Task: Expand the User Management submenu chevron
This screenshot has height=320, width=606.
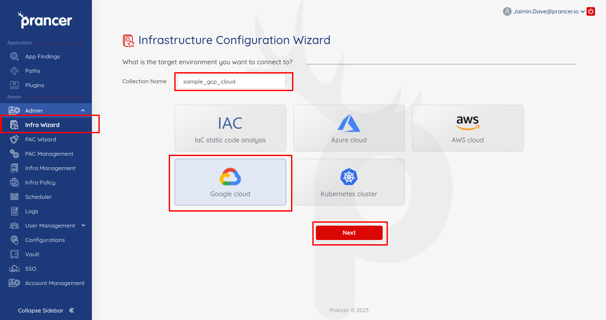Action: (x=83, y=225)
